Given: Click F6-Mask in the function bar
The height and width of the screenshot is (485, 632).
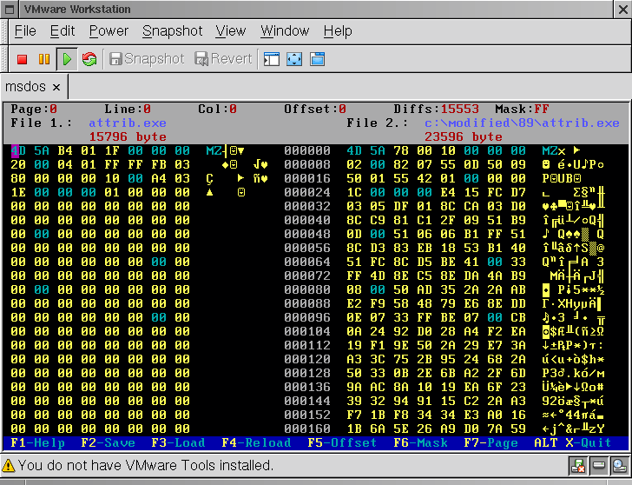Looking at the screenshot, I should click(420, 442).
